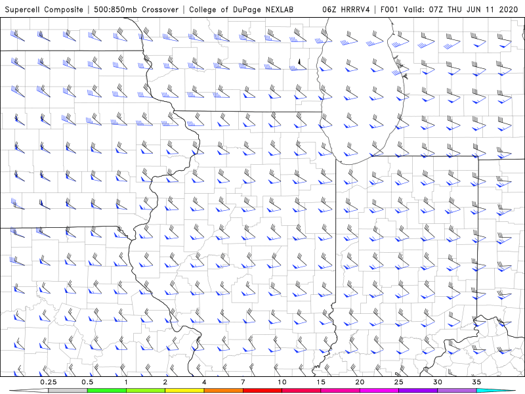Click the '500:850mb Crossover' header text
Screen dimensions: 525x394
click(x=136, y=9)
